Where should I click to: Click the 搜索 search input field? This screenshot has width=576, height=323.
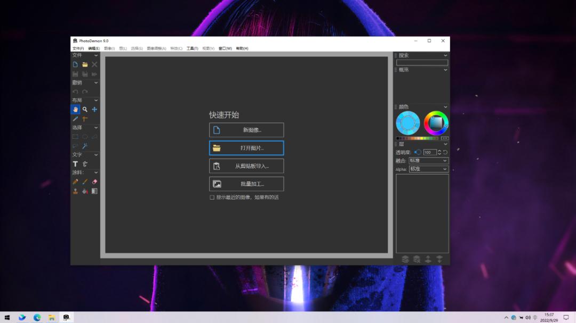(x=422, y=62)
